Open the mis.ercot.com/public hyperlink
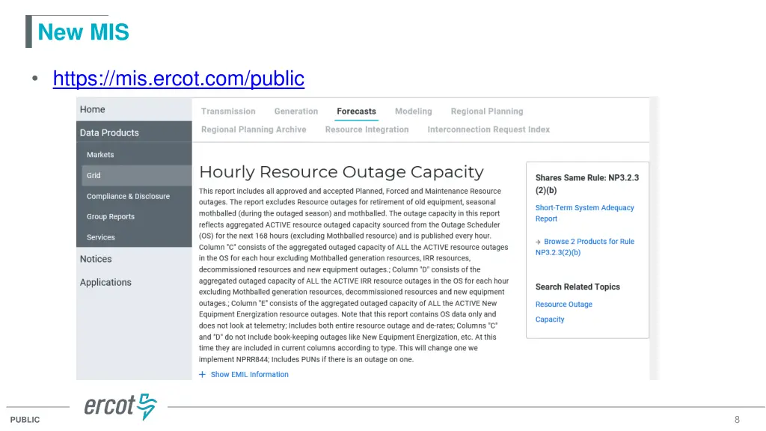 [178, 78]
